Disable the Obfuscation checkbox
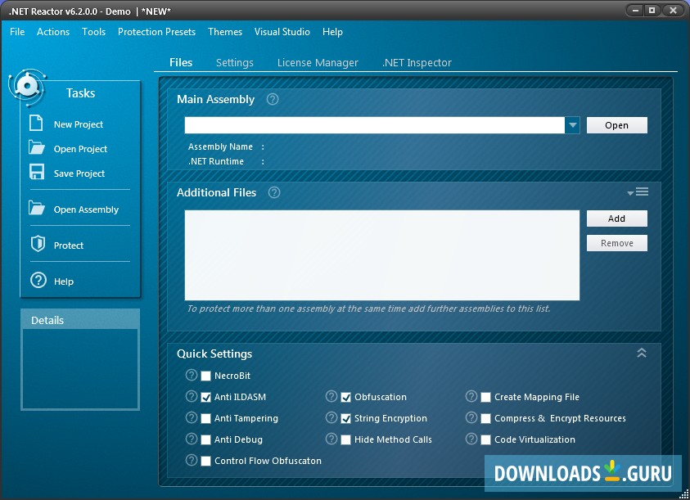 click(346, 397)
